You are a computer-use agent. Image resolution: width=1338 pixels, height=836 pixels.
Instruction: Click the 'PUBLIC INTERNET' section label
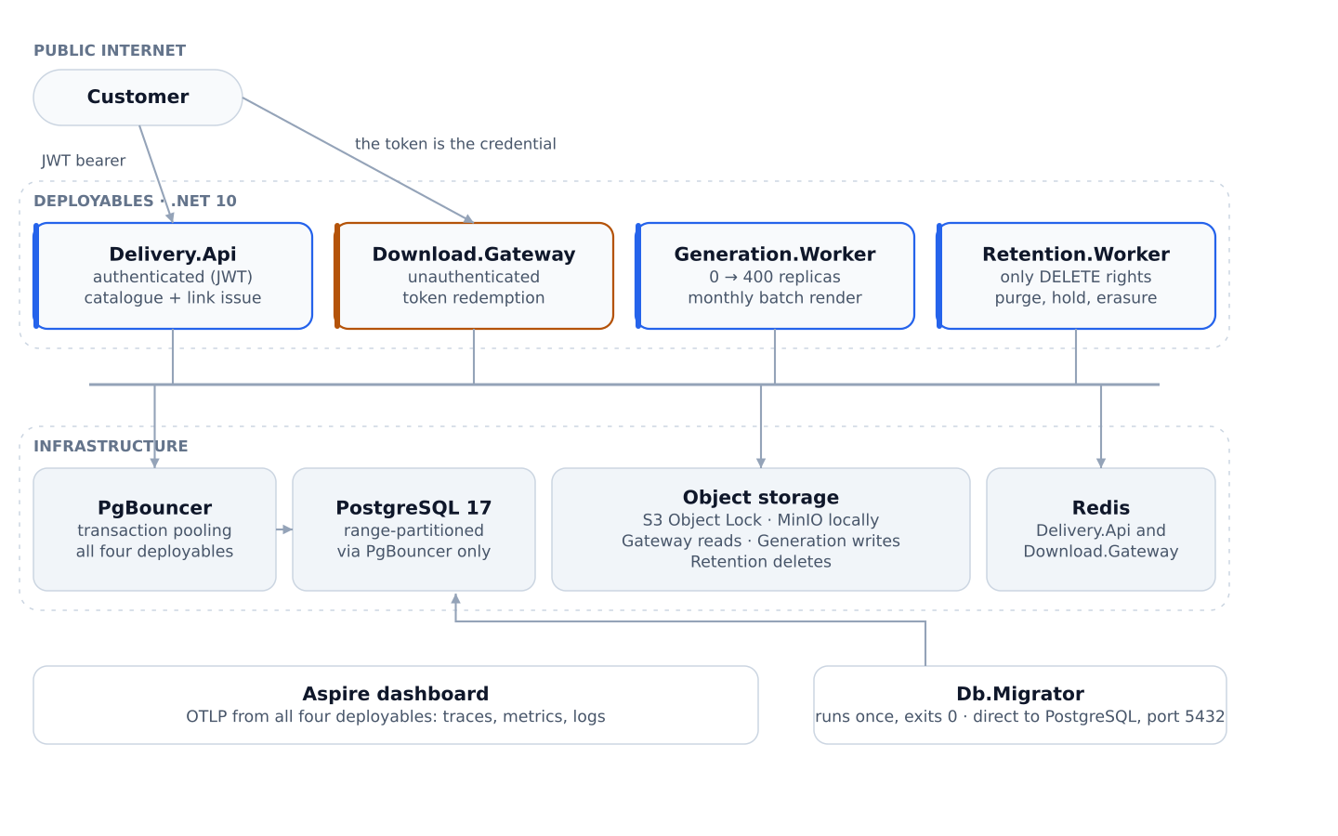coord(110,51)
